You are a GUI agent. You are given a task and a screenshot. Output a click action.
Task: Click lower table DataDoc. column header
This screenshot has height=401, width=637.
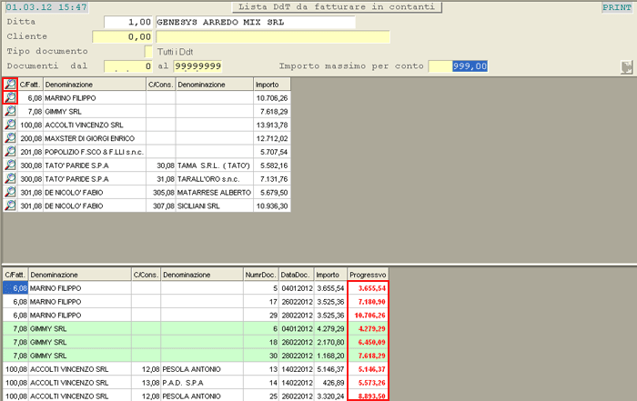[297, 275]
